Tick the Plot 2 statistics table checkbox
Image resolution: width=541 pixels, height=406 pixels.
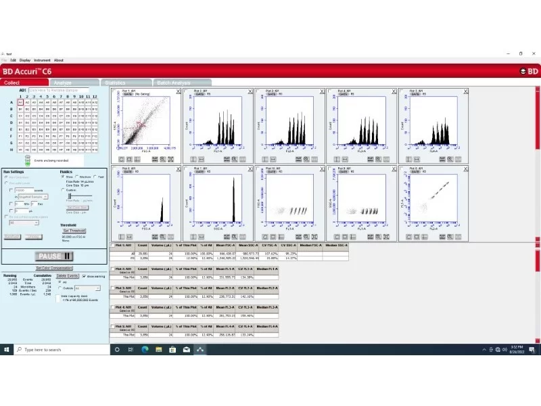(112, 269)
